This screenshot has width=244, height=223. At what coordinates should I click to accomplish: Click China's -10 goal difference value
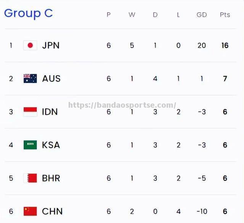202,211
